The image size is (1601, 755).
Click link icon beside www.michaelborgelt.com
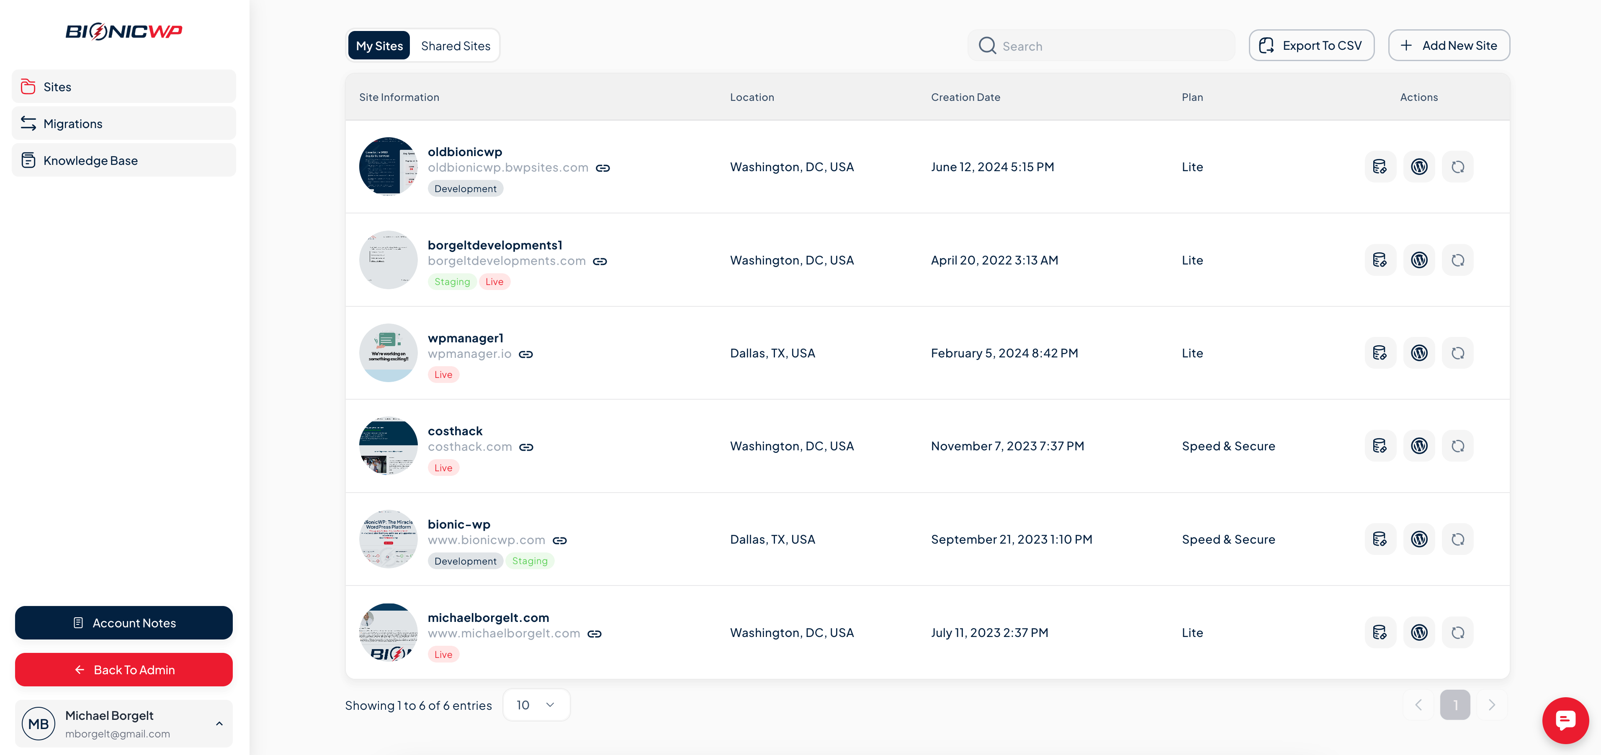click(595, 634)
